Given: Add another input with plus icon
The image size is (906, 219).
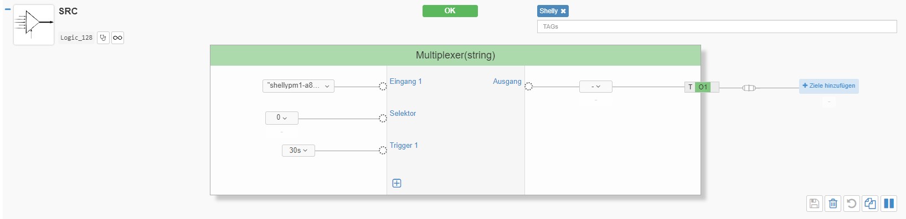Looking at the screenshot, I should click(397, 183).
